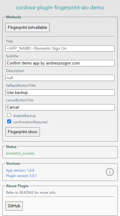Open the GitHub button
Image resolution: width=120 pixels, height=216 pixels.
point(14,206)
